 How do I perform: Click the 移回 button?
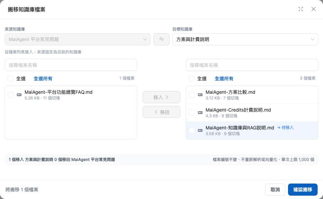click(x=161, y=112)
